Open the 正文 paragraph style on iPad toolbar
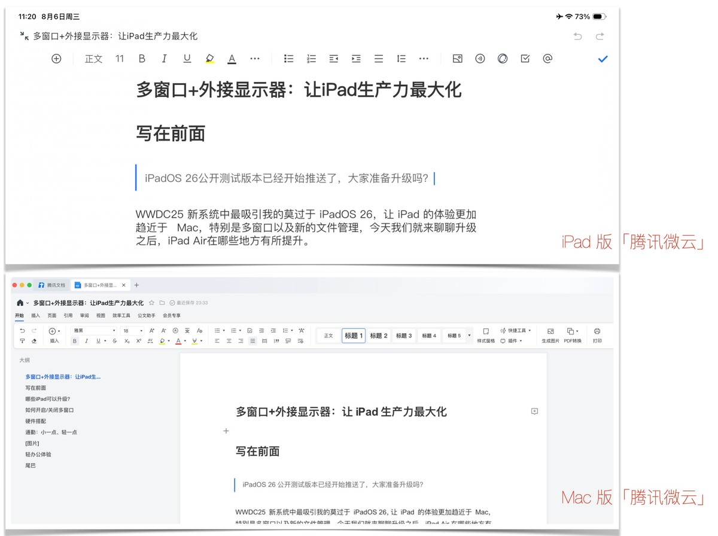The image size is (718, 536). click(x=94, y=59)
